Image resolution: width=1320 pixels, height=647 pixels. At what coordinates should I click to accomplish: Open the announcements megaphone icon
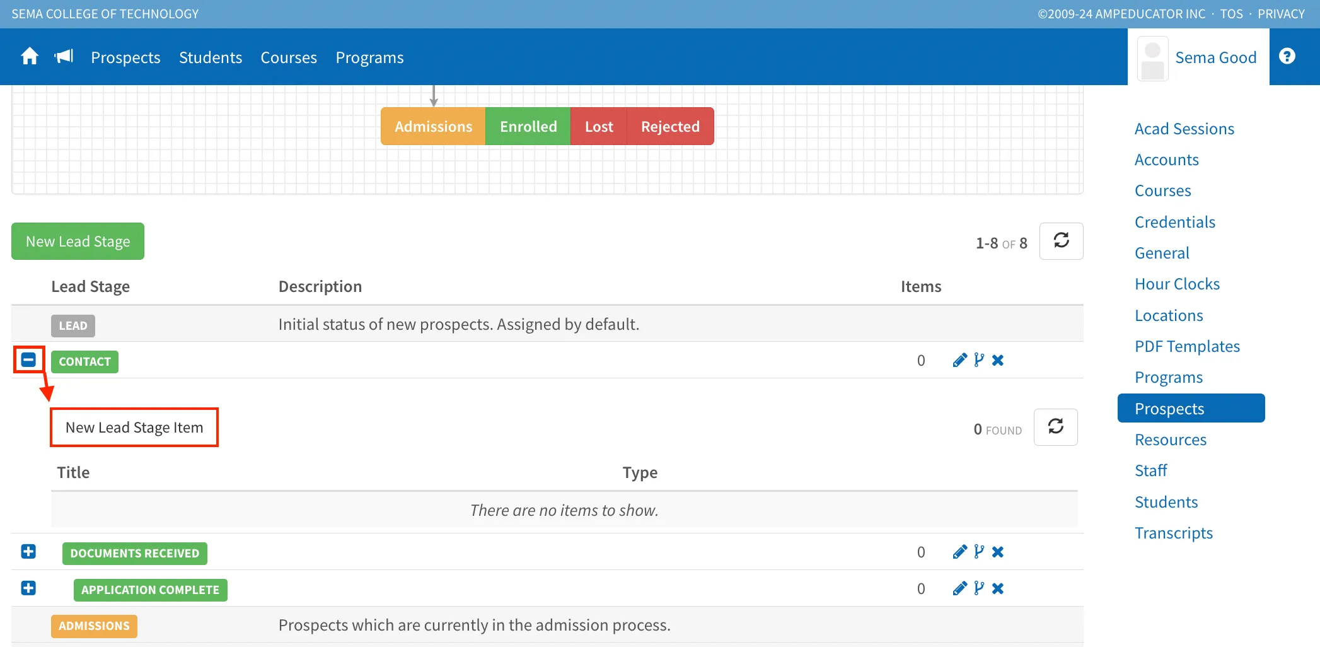[x=64, y=57]
